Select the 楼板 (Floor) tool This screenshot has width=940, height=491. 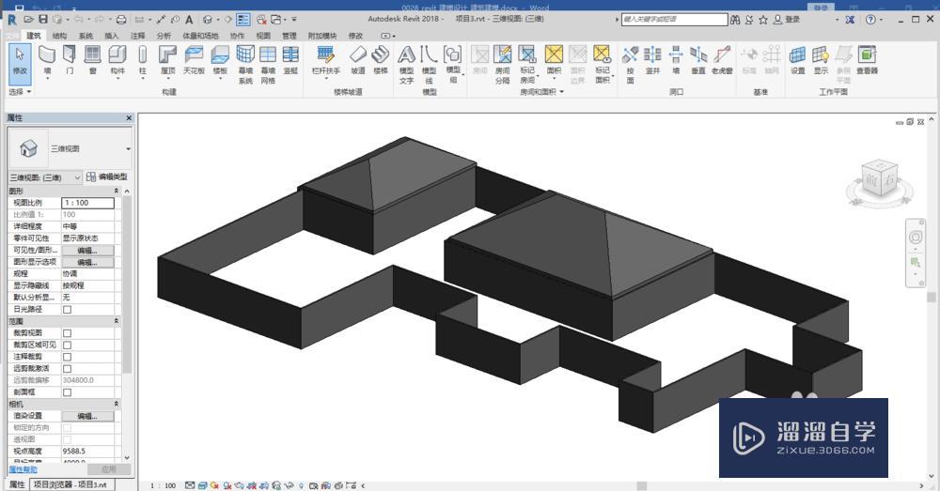[220, 60]
